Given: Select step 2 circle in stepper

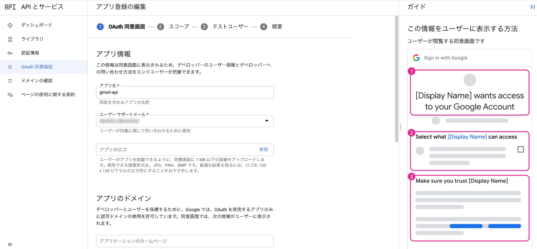Looking at the screenshot, I should coord(160,27).
